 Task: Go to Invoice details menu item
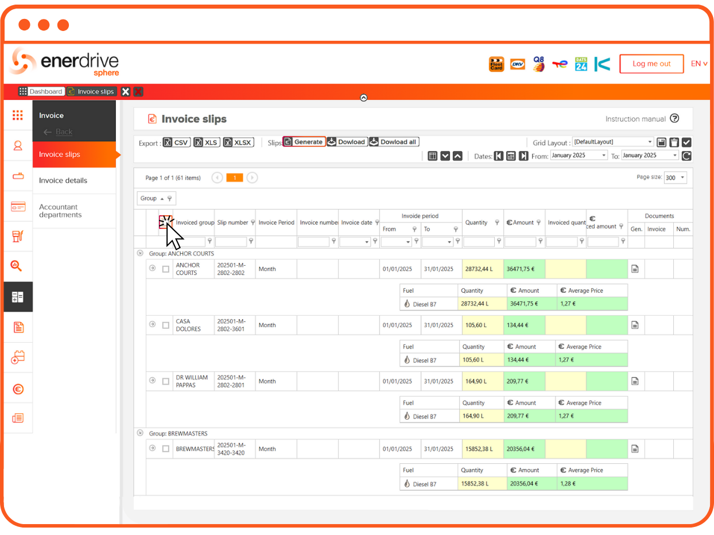[63, 180]
